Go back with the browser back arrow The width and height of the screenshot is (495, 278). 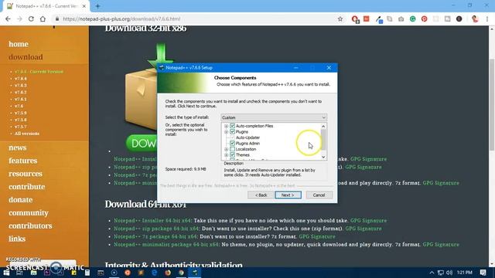pos(8,19)
